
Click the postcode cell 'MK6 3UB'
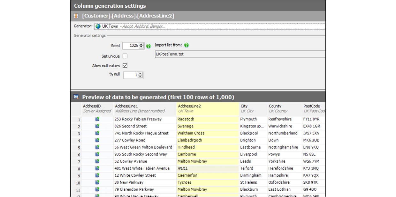(x=314, y=140)
